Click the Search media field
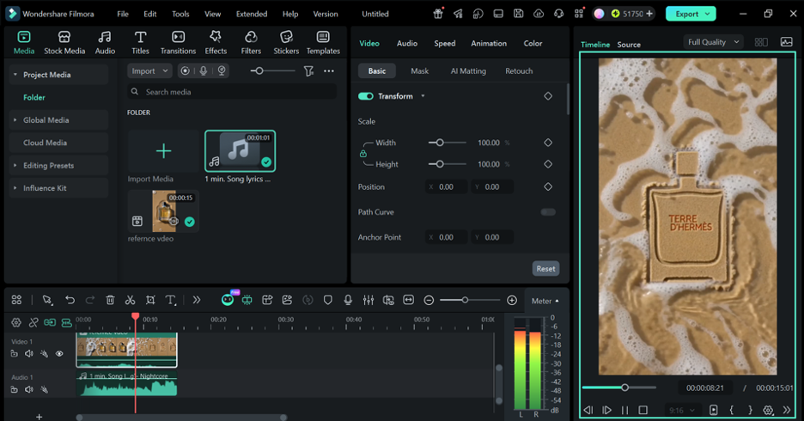 [232, 92]
